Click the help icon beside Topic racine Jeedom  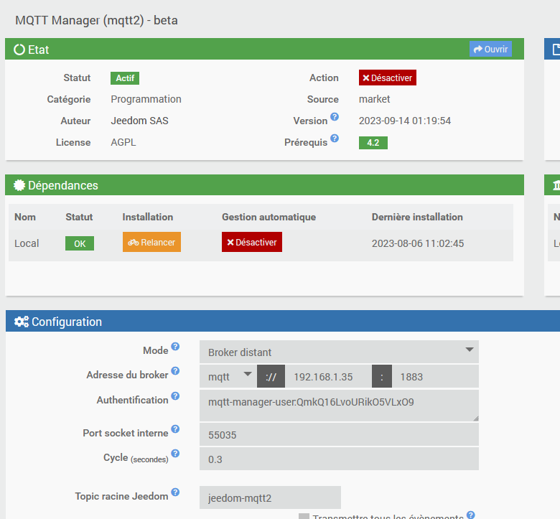(x=175, y=492)
